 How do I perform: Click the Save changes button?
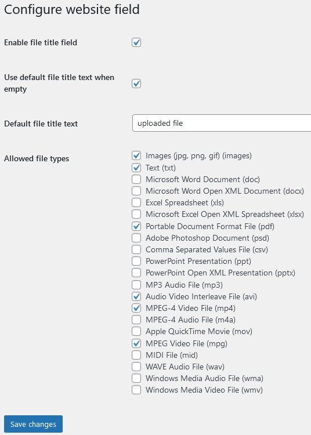[x=33, y=424]
